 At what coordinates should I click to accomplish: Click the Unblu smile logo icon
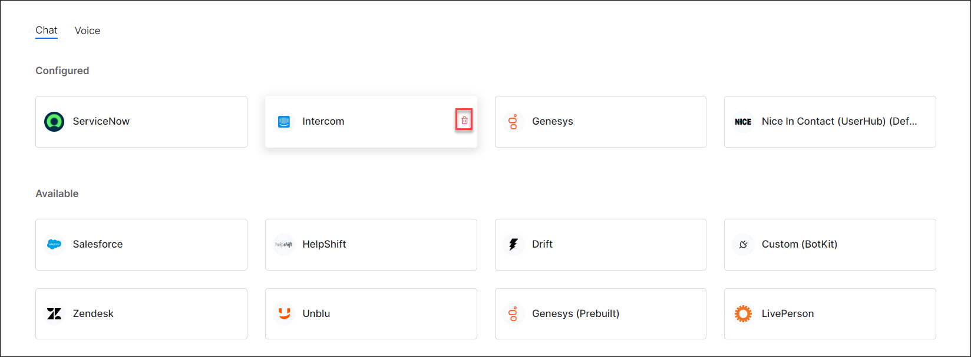[284, 313]
